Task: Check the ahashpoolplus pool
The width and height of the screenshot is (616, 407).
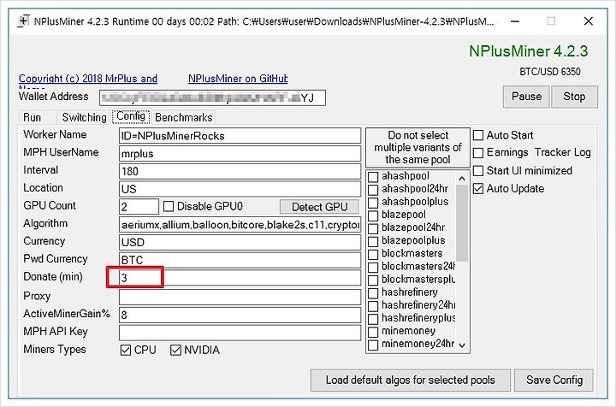Action: click(373, 203)
